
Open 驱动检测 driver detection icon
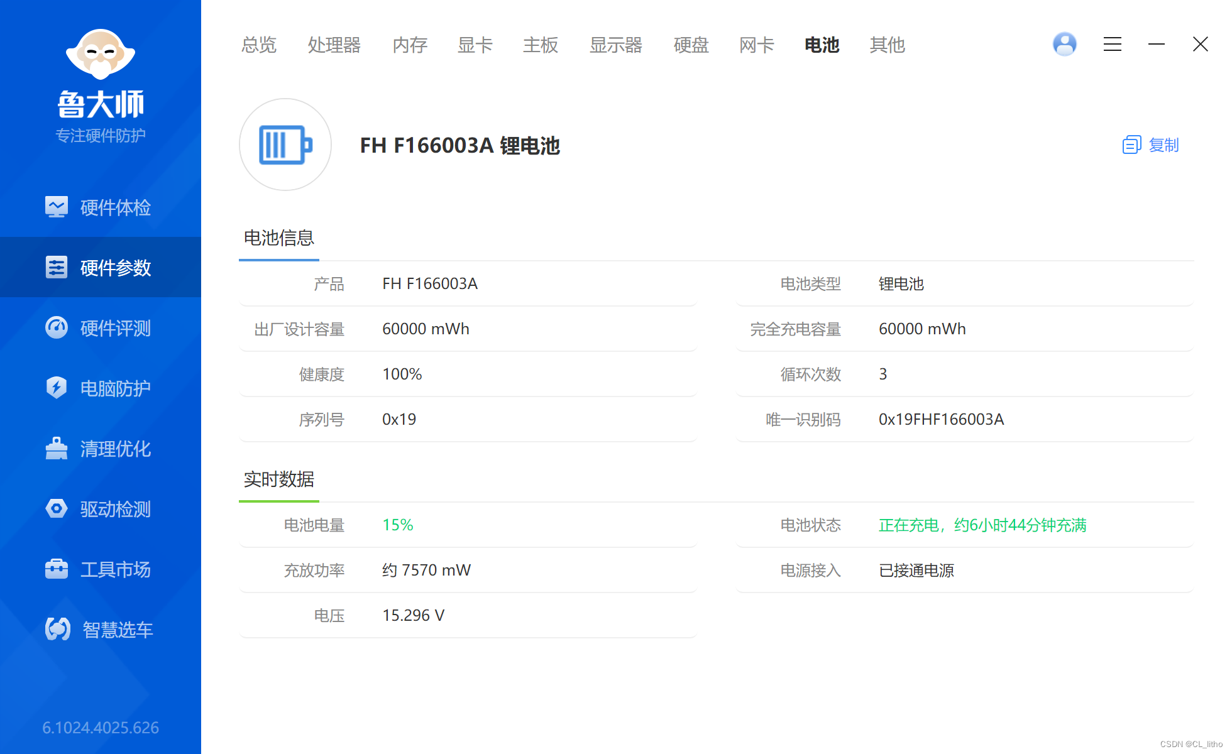[x=57, y=508]
